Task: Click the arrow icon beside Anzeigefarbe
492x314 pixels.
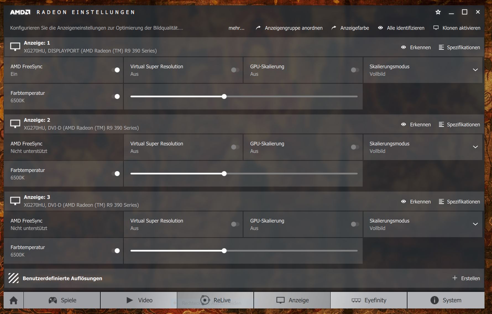Action: pos(334,28)
